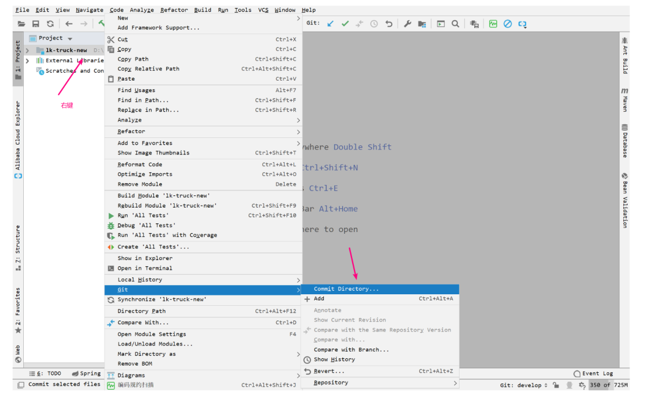660x395 pixels.
Task: Open the VCS menu
Action: click(263, 10)
